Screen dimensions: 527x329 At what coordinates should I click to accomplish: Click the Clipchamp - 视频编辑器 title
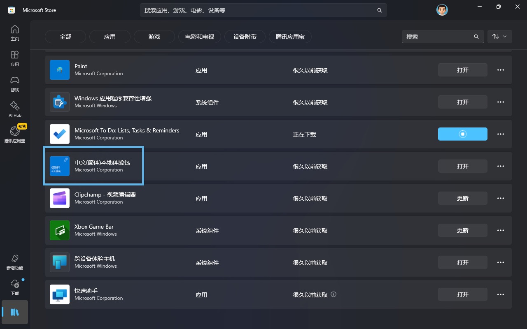click(105, 195)
